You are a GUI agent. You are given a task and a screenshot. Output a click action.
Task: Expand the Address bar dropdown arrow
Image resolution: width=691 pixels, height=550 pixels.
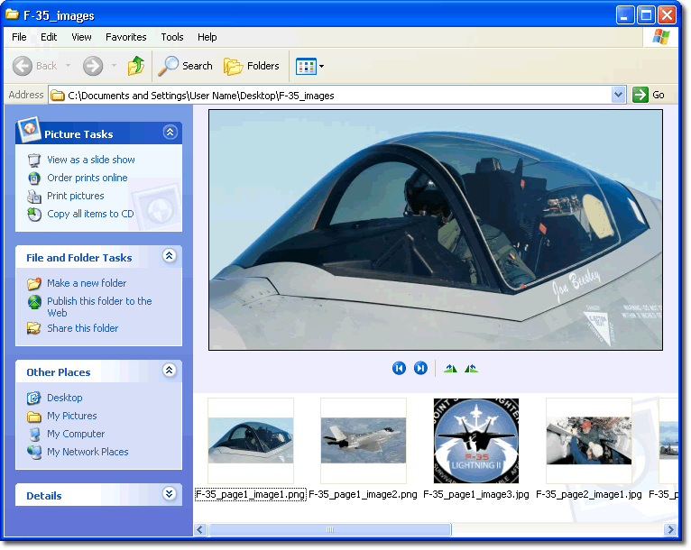point(618,95)
